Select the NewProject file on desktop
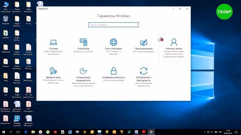The width and height of the screenshot is (241, 135). pos(29,77)
